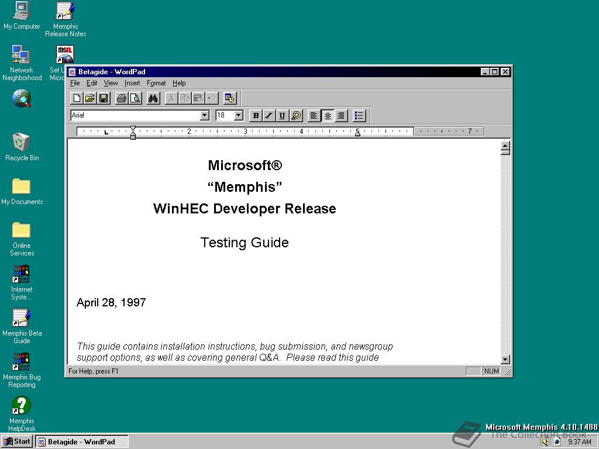Click the vertical scrollbar up arrow
The image size is (599, 449).
505,146
